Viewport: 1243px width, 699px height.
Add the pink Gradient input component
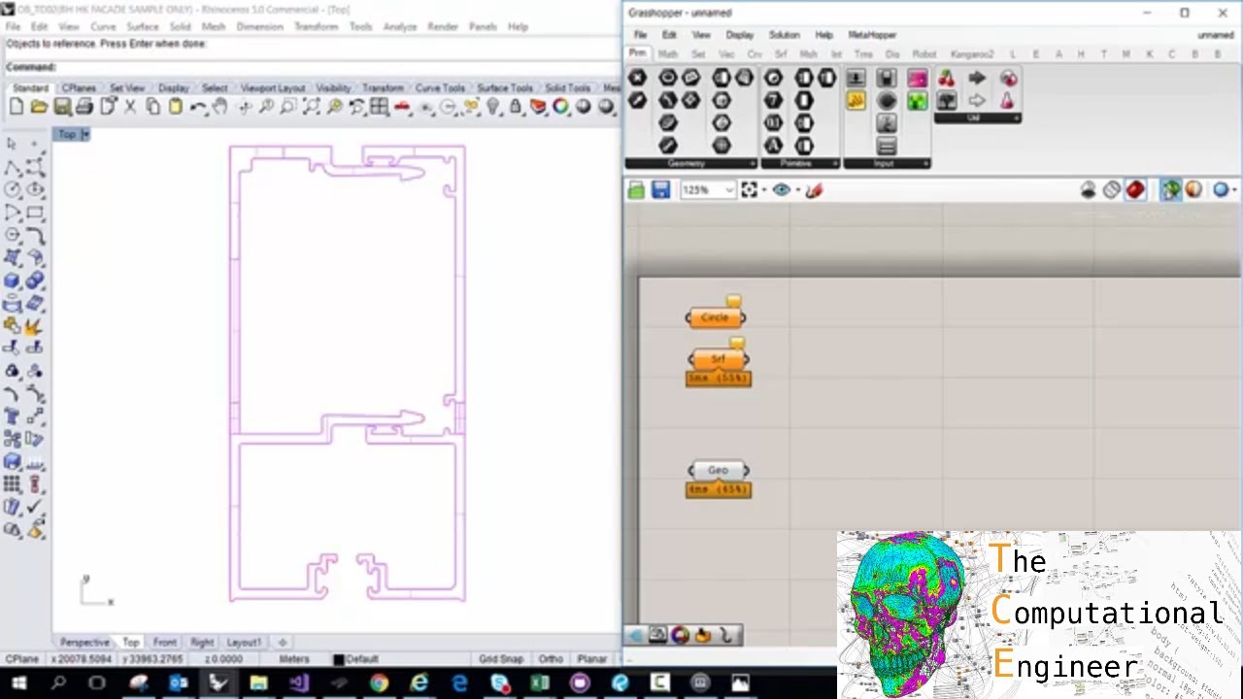(917, 79)
